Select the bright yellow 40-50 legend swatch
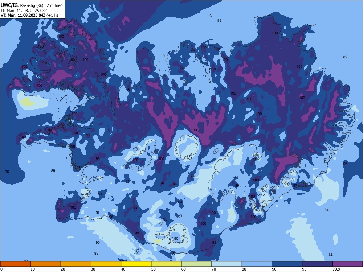Image resolution: width=363 pixels, height=272 pixels. [136, 264]
